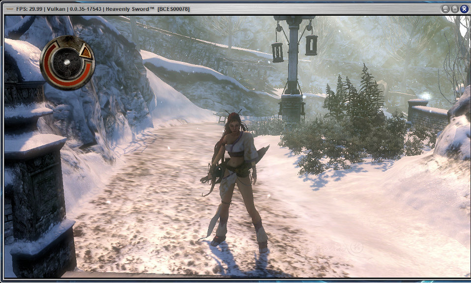
Task: Click the RPCS3 icon in the title bar
Action: [x=9, y=9]
